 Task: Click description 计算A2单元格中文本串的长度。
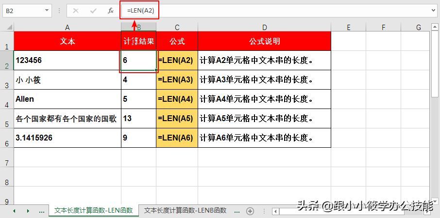point(264,61)
